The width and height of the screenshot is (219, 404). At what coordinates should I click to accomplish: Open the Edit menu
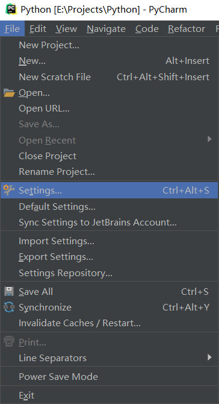[38, 28]
